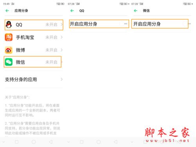Enable 开启应用分身 switch on 微信 screen
The height and width of the screenshot is (147, 196).
187,24
